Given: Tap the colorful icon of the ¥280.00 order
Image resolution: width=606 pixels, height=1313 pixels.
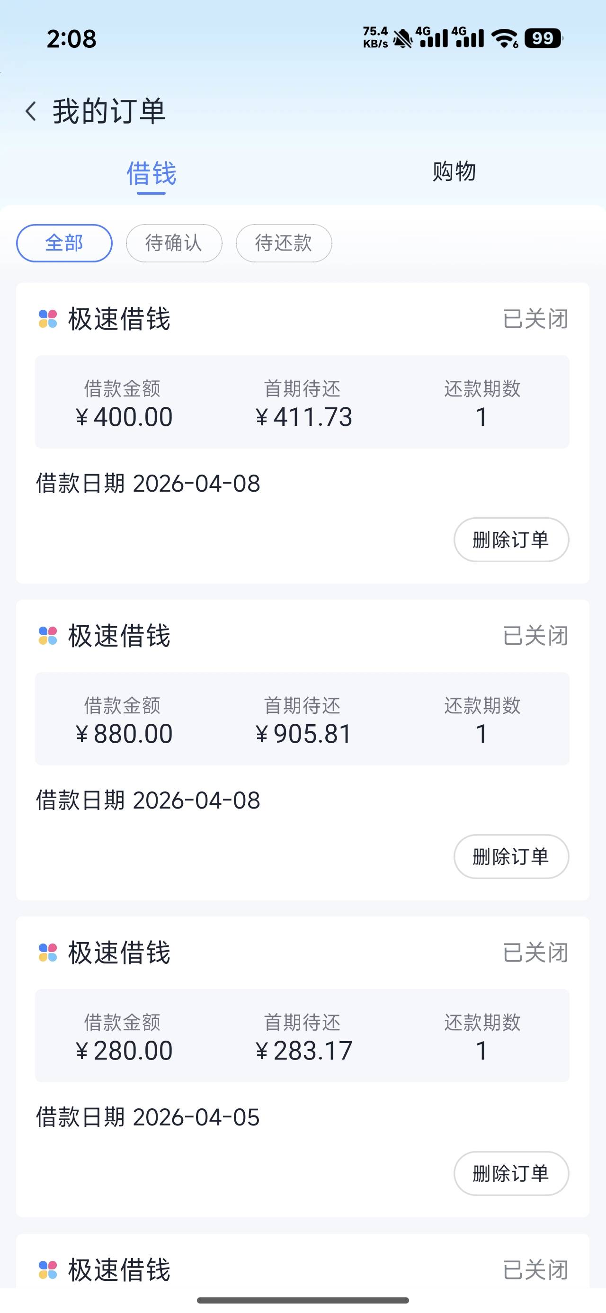Looking at the screenshot, I should point(48,952).
